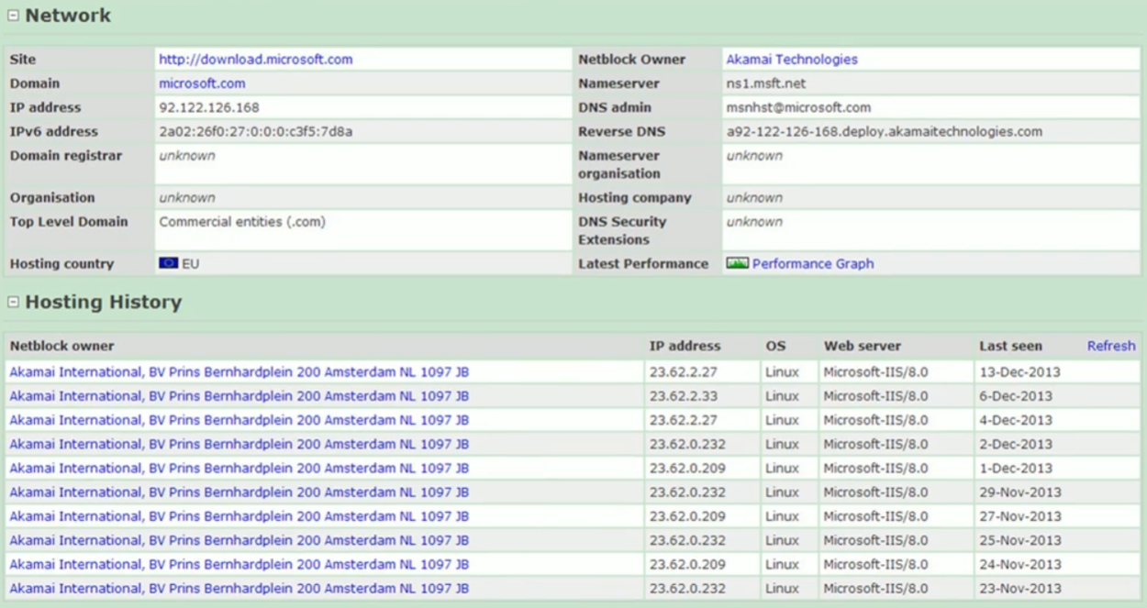Select nameserver value ns1.msft.net
The width and height of the screenshot is (1147, 608).
pos(766,83)
